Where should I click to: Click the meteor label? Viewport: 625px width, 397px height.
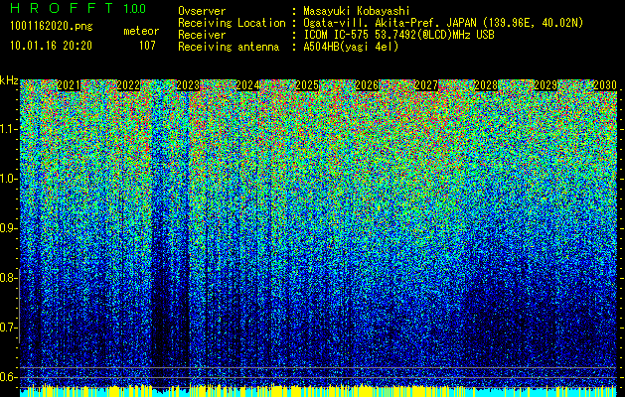(141, 31)
